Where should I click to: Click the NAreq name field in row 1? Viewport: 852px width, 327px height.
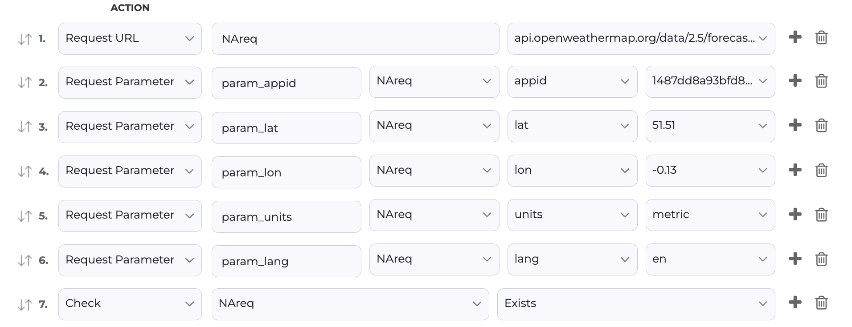355,39
